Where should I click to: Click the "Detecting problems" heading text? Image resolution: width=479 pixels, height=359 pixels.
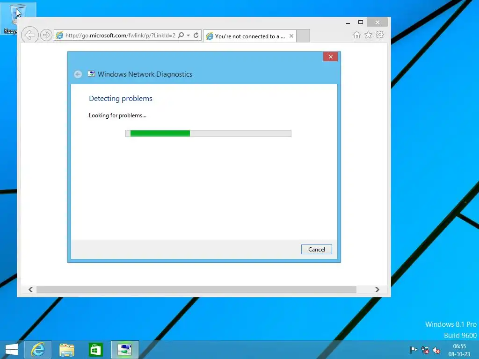[121, 98]
